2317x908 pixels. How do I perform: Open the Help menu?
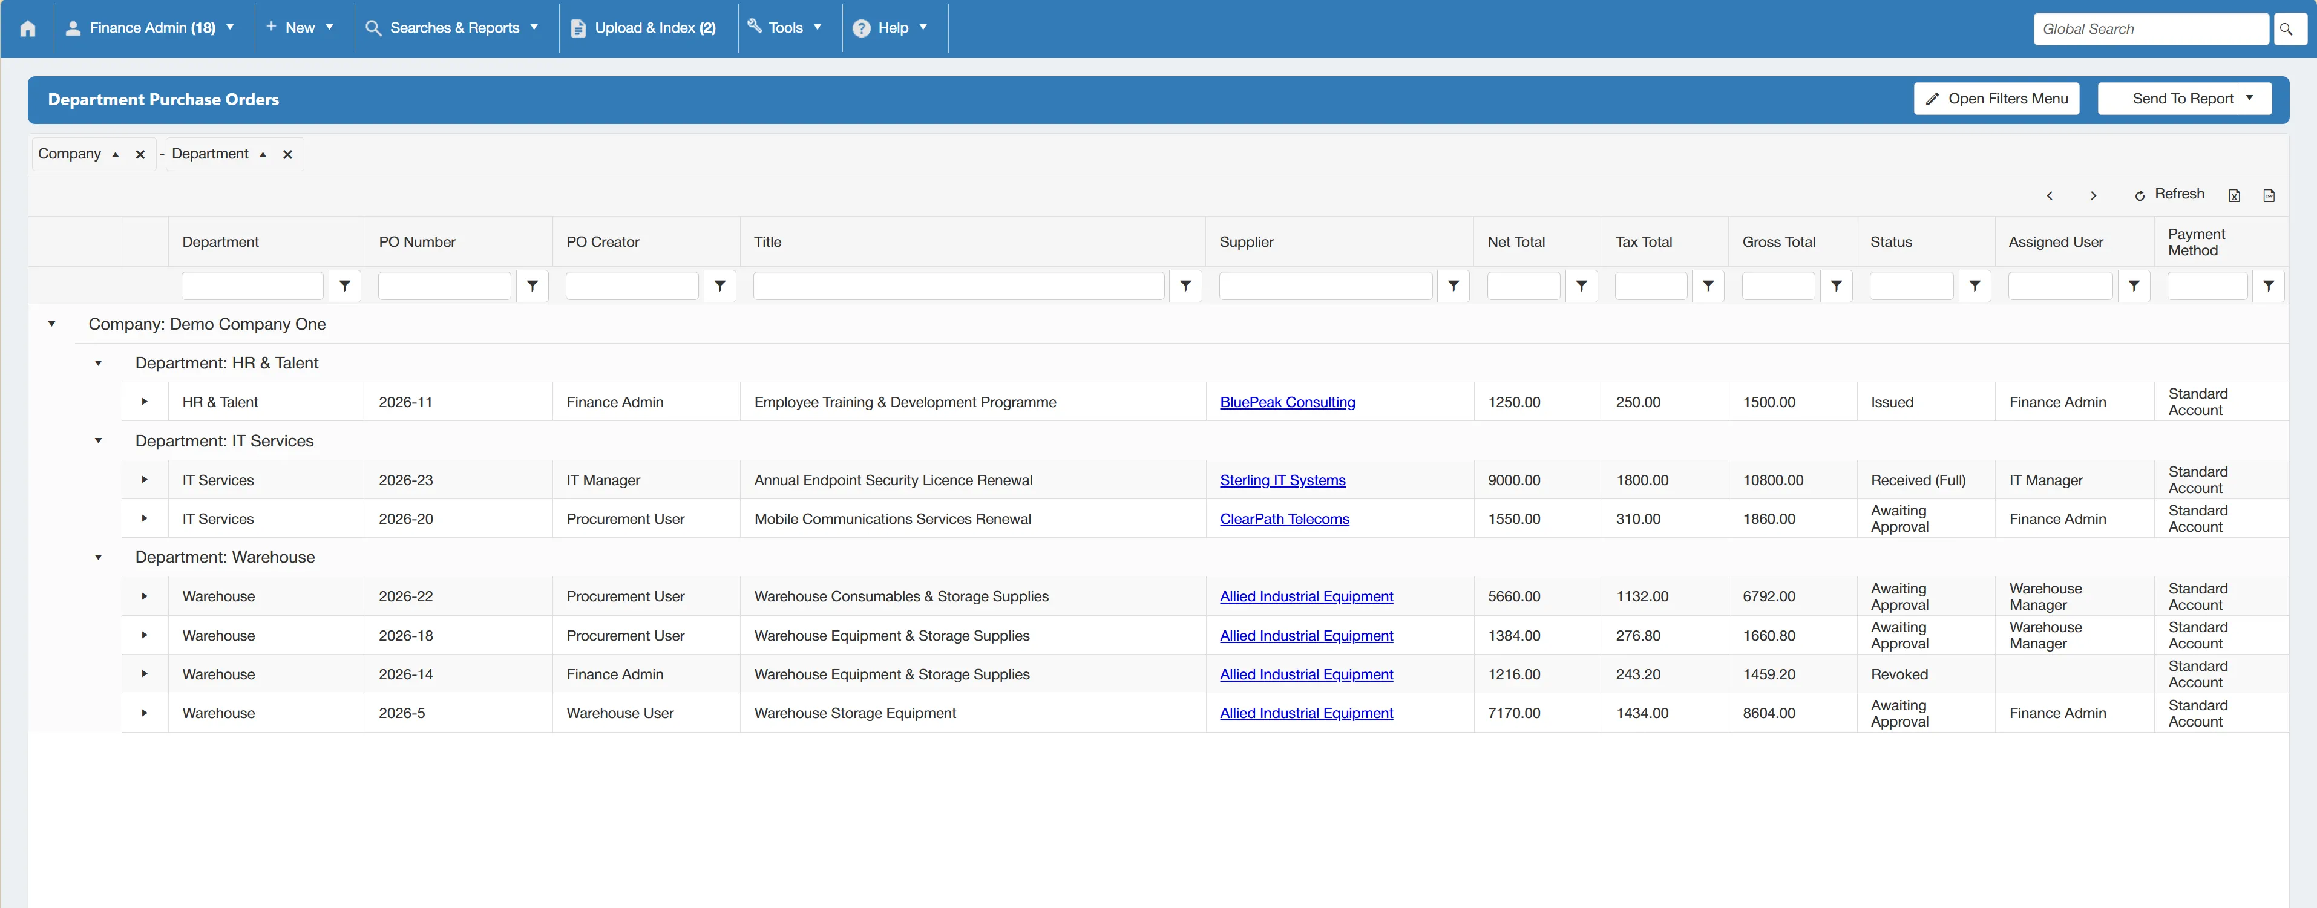[891, 28]
